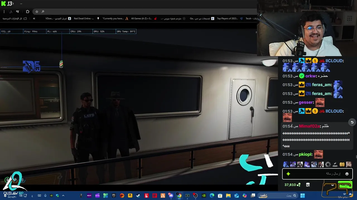Image resolution: width=357 pixels, height=200 pixels.
Task: Open the all bookmarks folder
Action: click(x=15, y=18)
